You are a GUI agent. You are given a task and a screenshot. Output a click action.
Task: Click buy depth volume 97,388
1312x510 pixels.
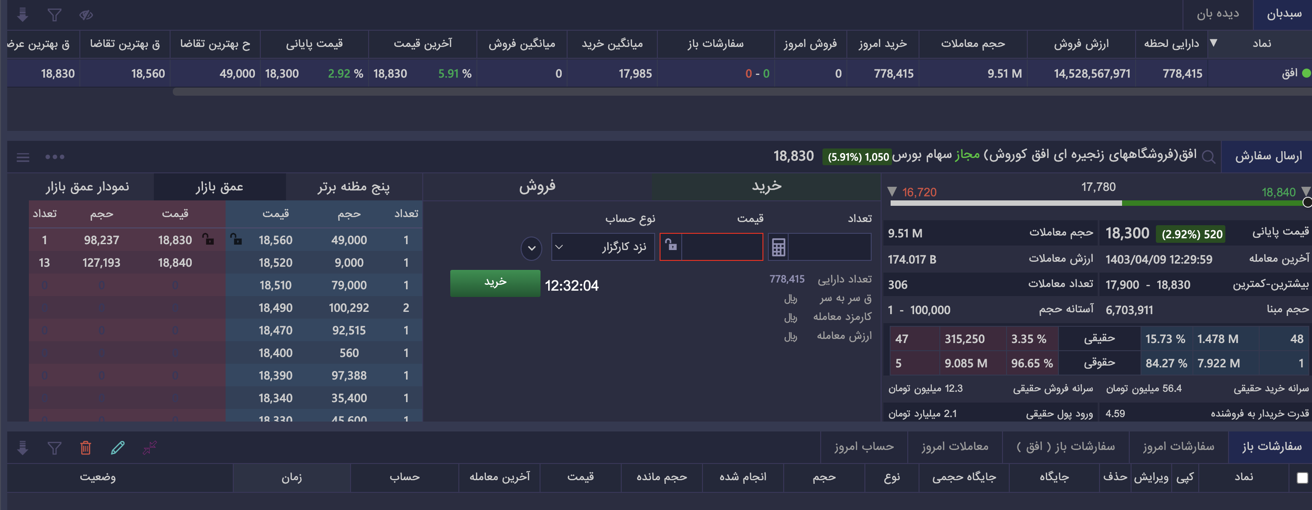click(349, 376)
